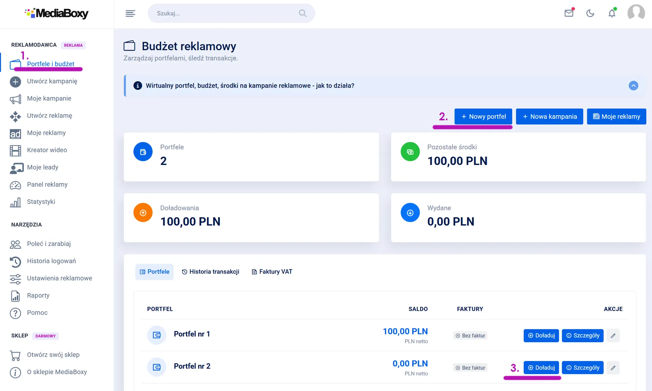Click the info icon in the banner
This screenshot has height=391, width=652.
[x=138, y=86]
